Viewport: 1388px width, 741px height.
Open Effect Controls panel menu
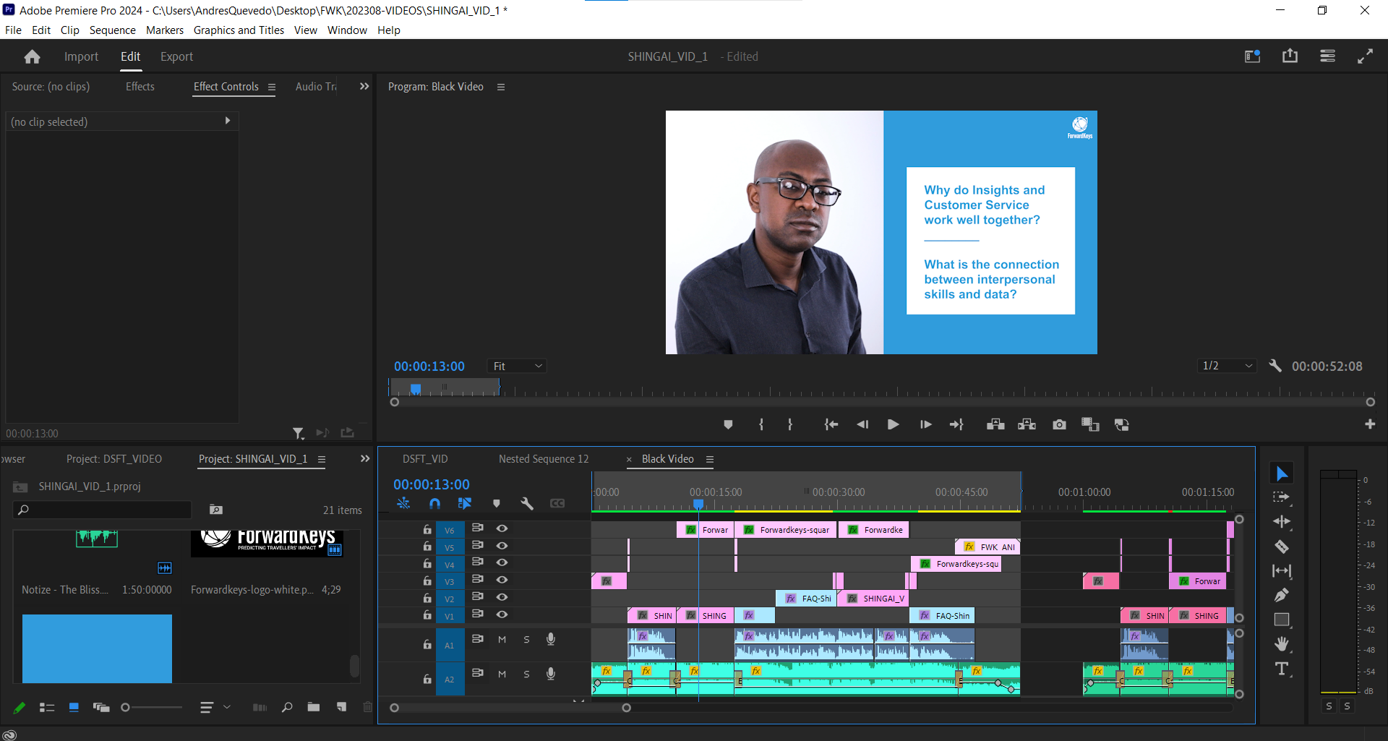pos(272,87)
